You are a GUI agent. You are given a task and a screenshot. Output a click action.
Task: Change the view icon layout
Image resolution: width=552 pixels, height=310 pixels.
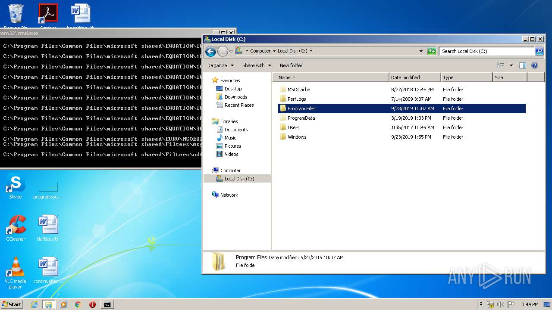click(501, 65)
